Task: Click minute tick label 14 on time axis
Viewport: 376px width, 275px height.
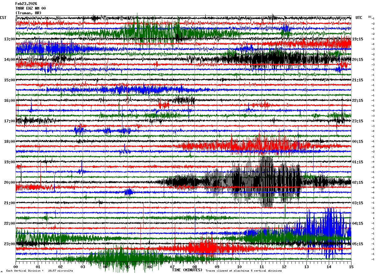Action: pos(329,267)
